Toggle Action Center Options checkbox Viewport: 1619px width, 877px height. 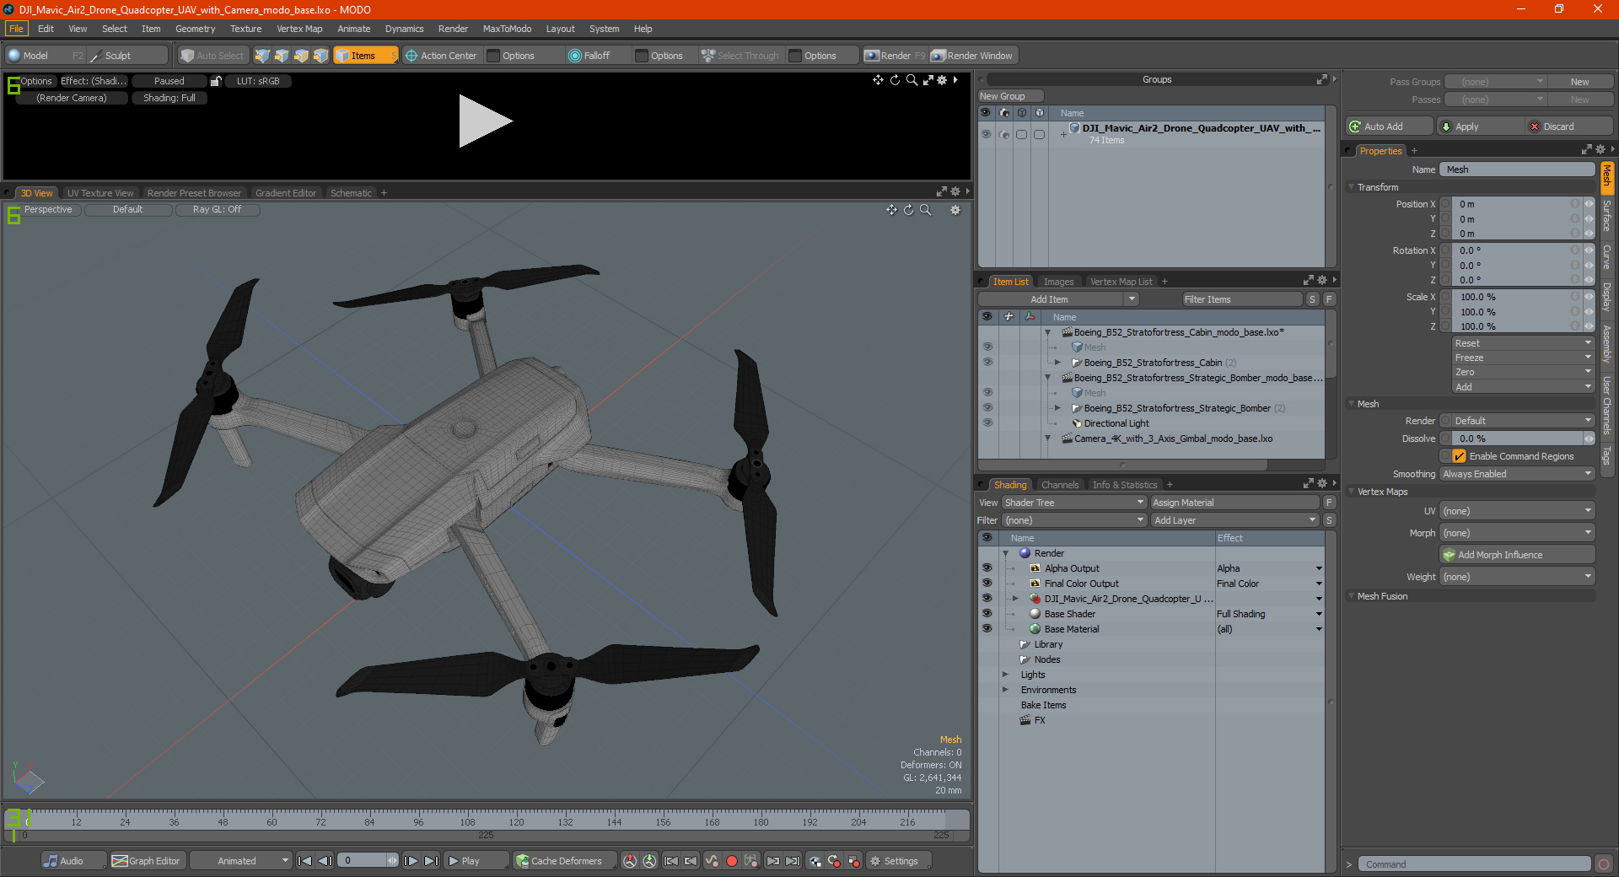pos(494,56)
